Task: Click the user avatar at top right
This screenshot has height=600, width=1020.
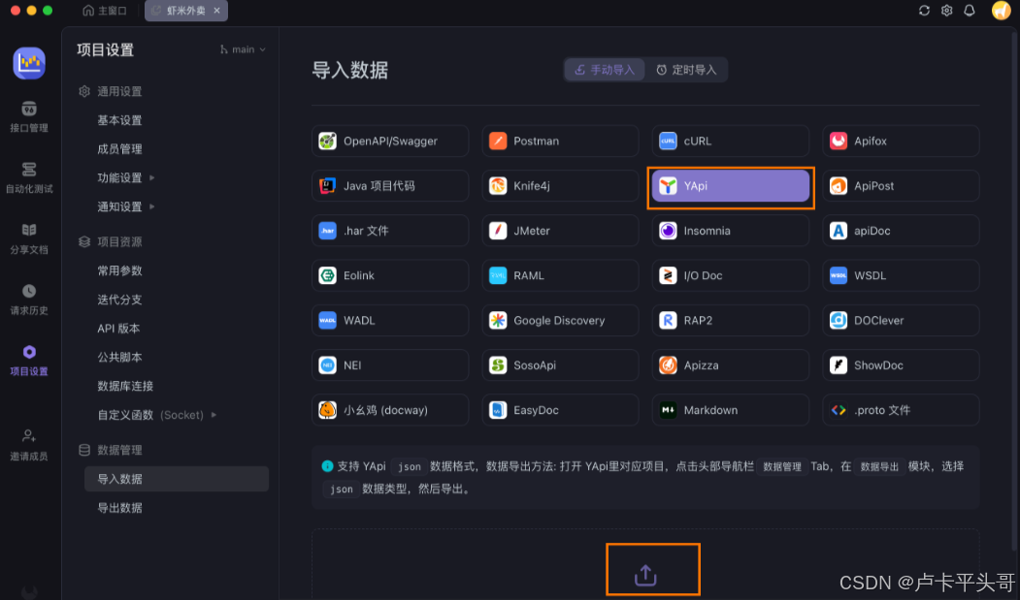Action: (x=1001, y=11)
